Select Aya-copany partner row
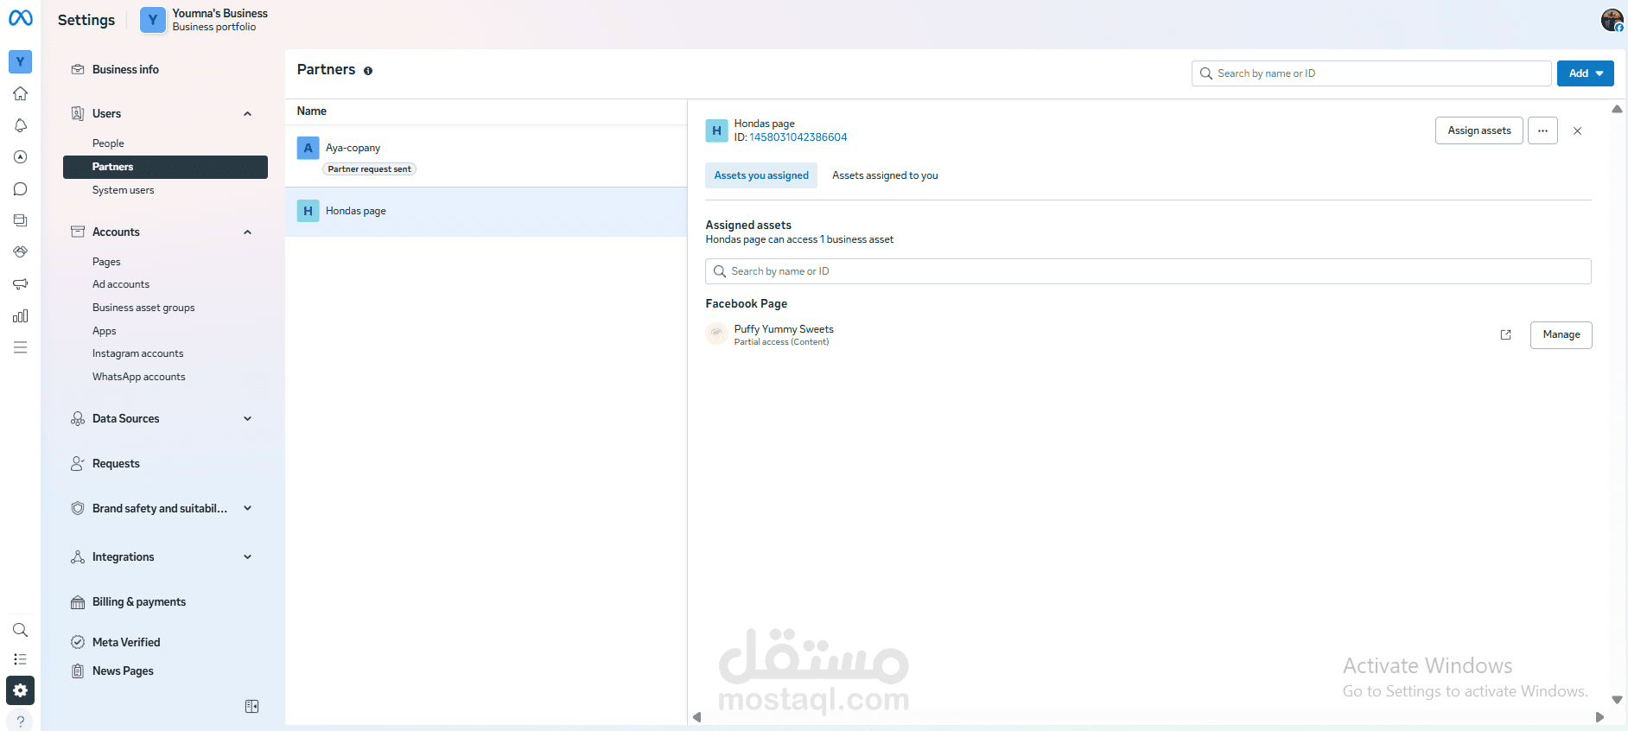Image resolution: width=1628 pixels, height=731 pixels. [486, 156]
